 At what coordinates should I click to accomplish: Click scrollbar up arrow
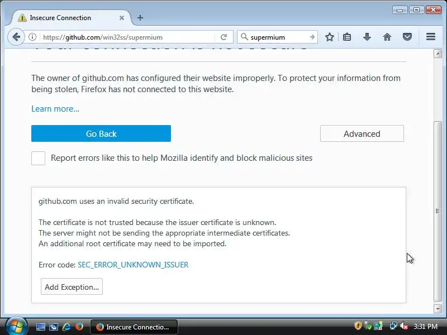(438, 54)
